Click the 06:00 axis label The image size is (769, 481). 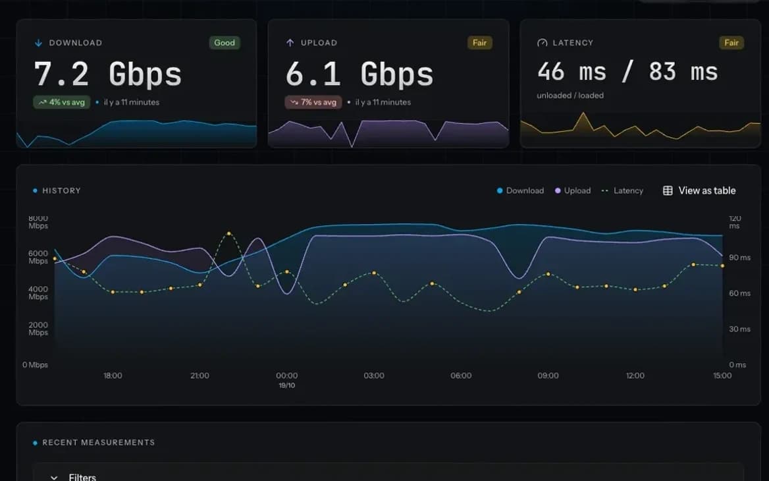point(461,376)
